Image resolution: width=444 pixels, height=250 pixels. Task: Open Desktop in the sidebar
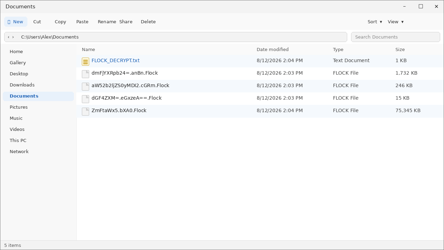38,74
